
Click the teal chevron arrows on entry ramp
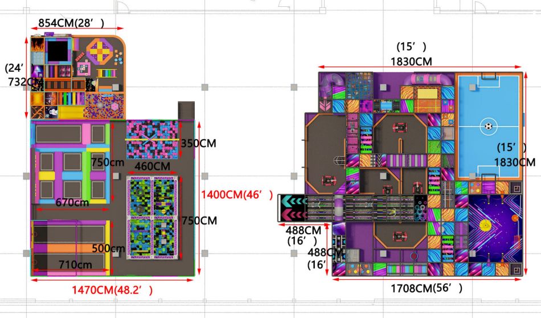click(x=294, y=201)
